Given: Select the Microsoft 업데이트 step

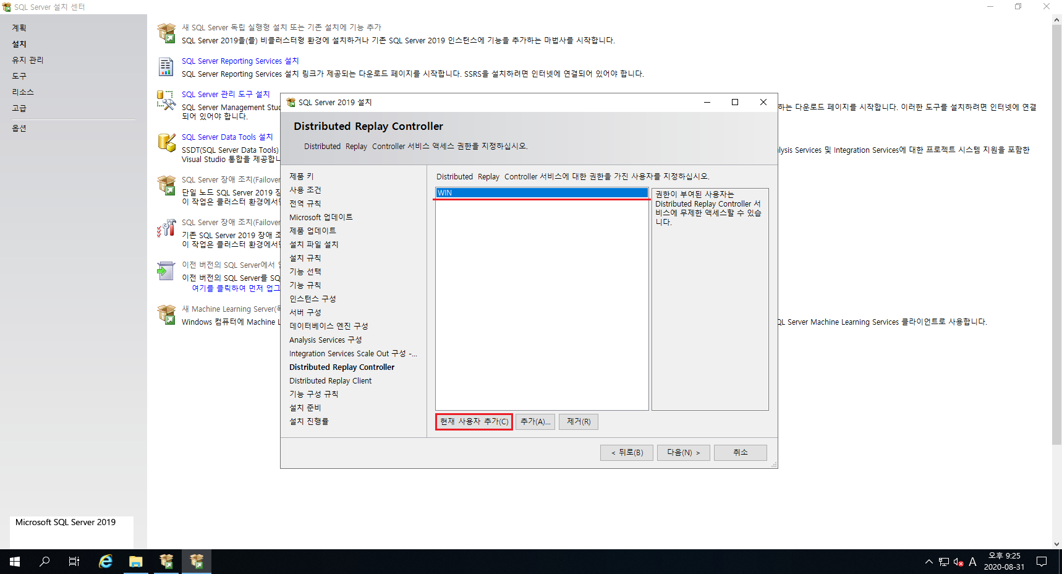Looking at the screenshot, I should (x=321, y=217).
